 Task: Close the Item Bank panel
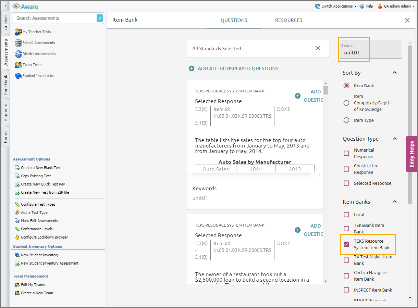point(407,20)
